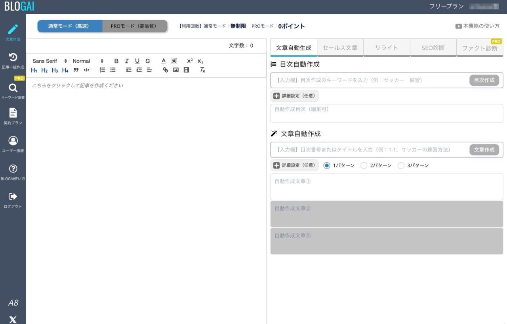The image size is (507, 324).
Task: Apply H2 heading from the editor toolbar
Action: (x=44, y=70)
